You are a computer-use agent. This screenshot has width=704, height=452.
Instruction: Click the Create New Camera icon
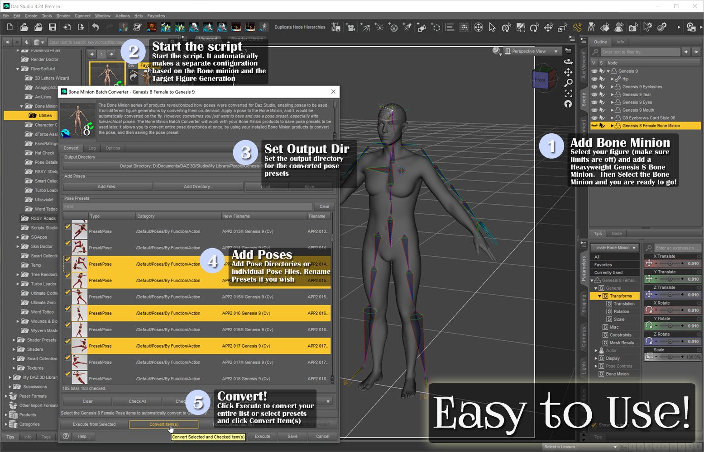point(351,28)
